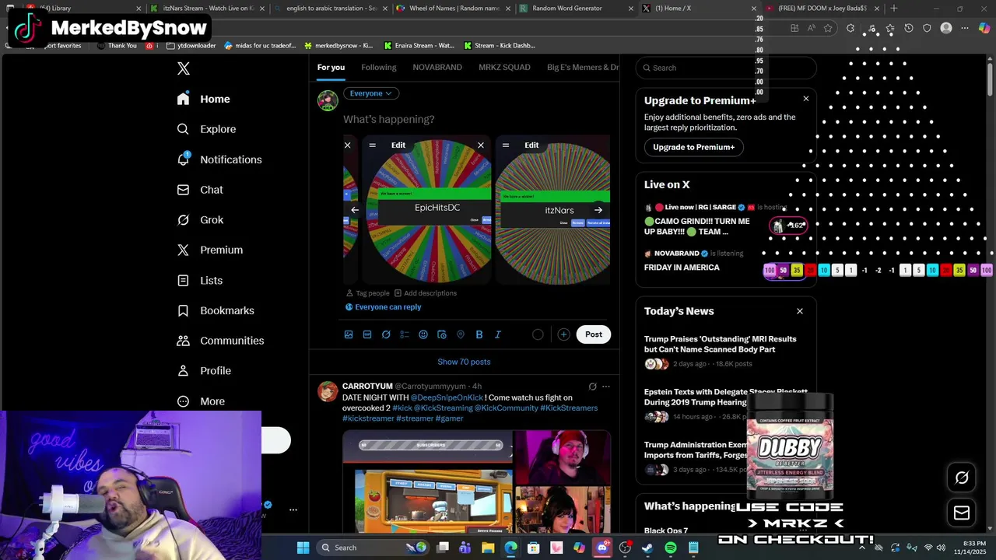This screenshot has width=996, height=560.
Task: Click the Upgrade to Premium+ button
Action: [693, 147]
